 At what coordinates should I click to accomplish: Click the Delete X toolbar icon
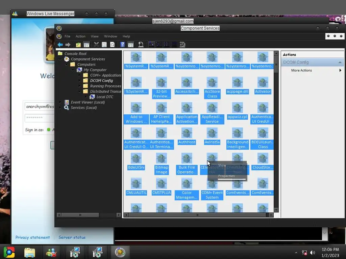point(96,45)
